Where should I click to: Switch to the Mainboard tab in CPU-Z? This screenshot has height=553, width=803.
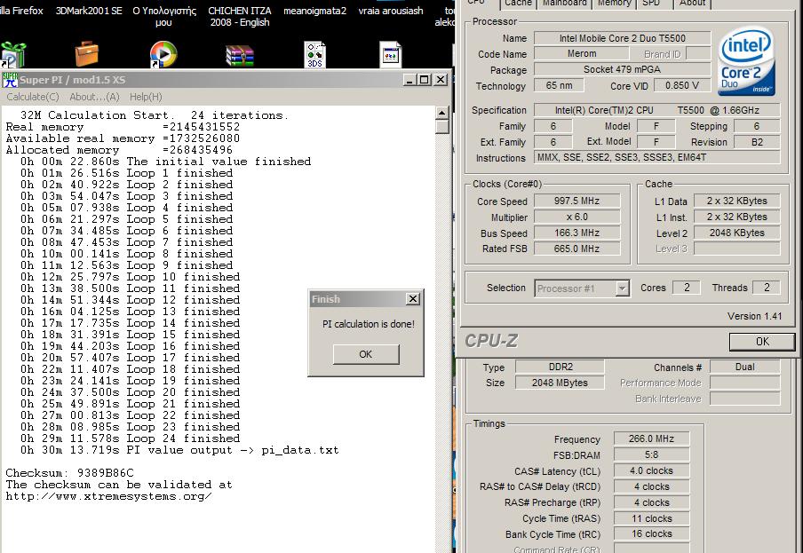click(564, 3)
